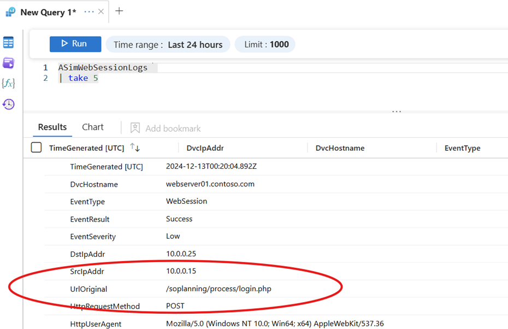Click the DvcIpAddr column header
This screenshot has width=508, height=329.
[205, 148]
